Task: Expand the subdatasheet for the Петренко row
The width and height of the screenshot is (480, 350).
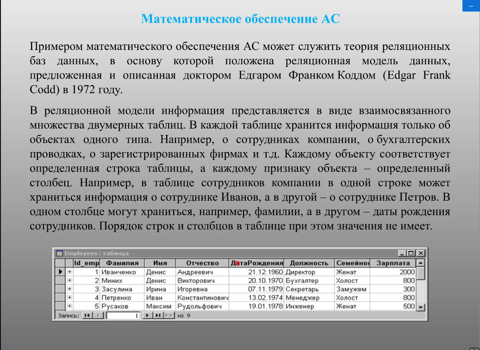Action: (69, 297)
